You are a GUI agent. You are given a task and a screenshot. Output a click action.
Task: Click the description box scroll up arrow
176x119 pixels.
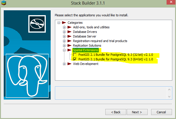169,90
